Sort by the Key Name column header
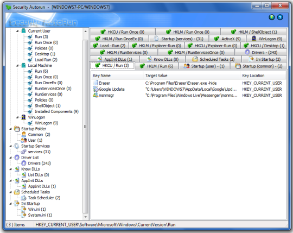Viewport: 293px width, 233px height. coord(117,75)
